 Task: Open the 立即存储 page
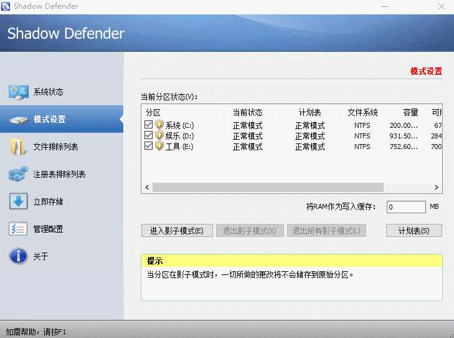tap(62, 201)
